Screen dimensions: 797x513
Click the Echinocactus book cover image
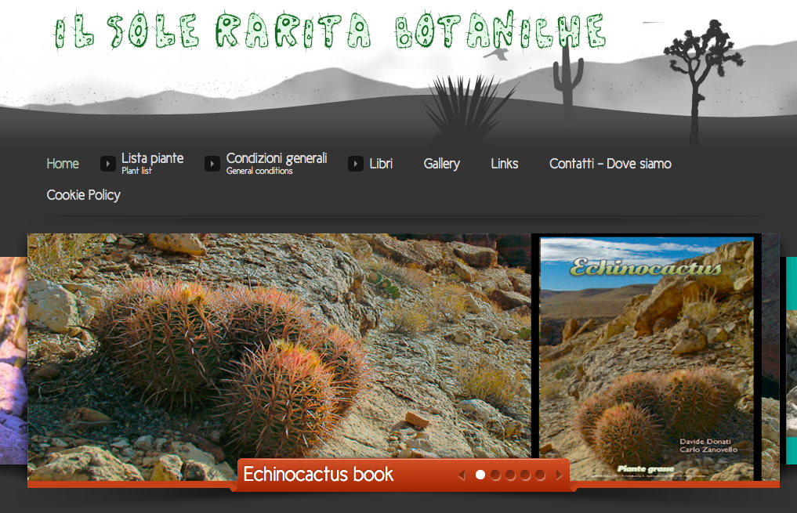point(647,358)
